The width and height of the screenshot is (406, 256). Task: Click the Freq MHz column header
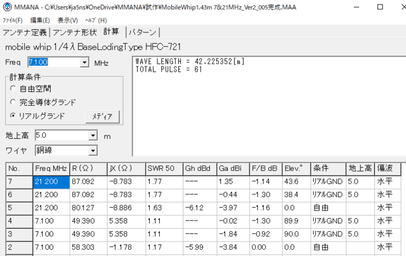pyautogui.click(x=51, y=169)
